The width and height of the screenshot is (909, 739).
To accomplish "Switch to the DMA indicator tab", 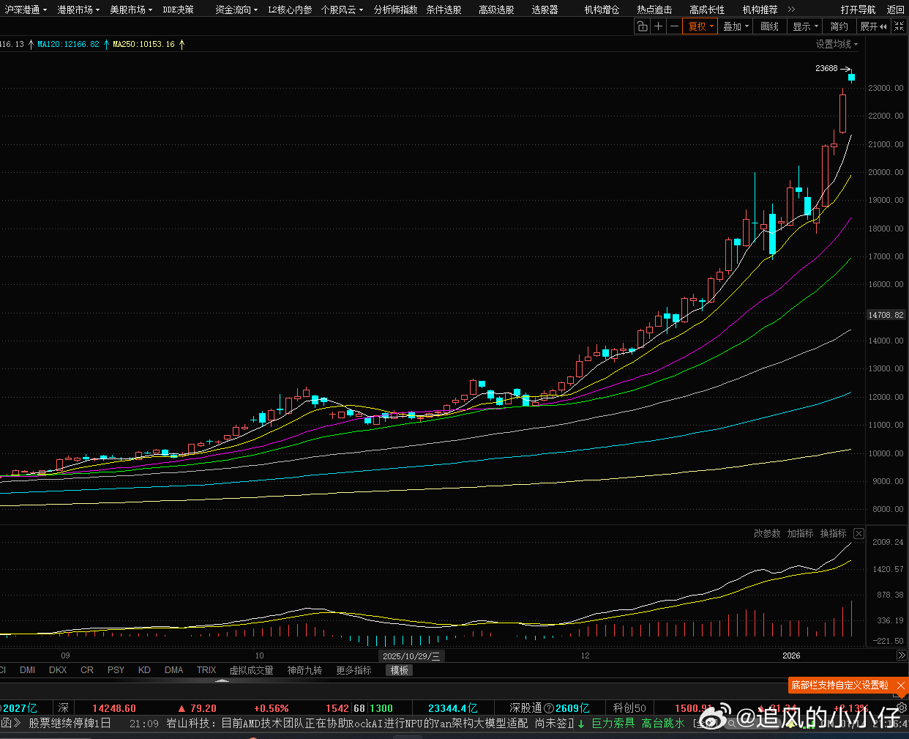I will (174, 670).
